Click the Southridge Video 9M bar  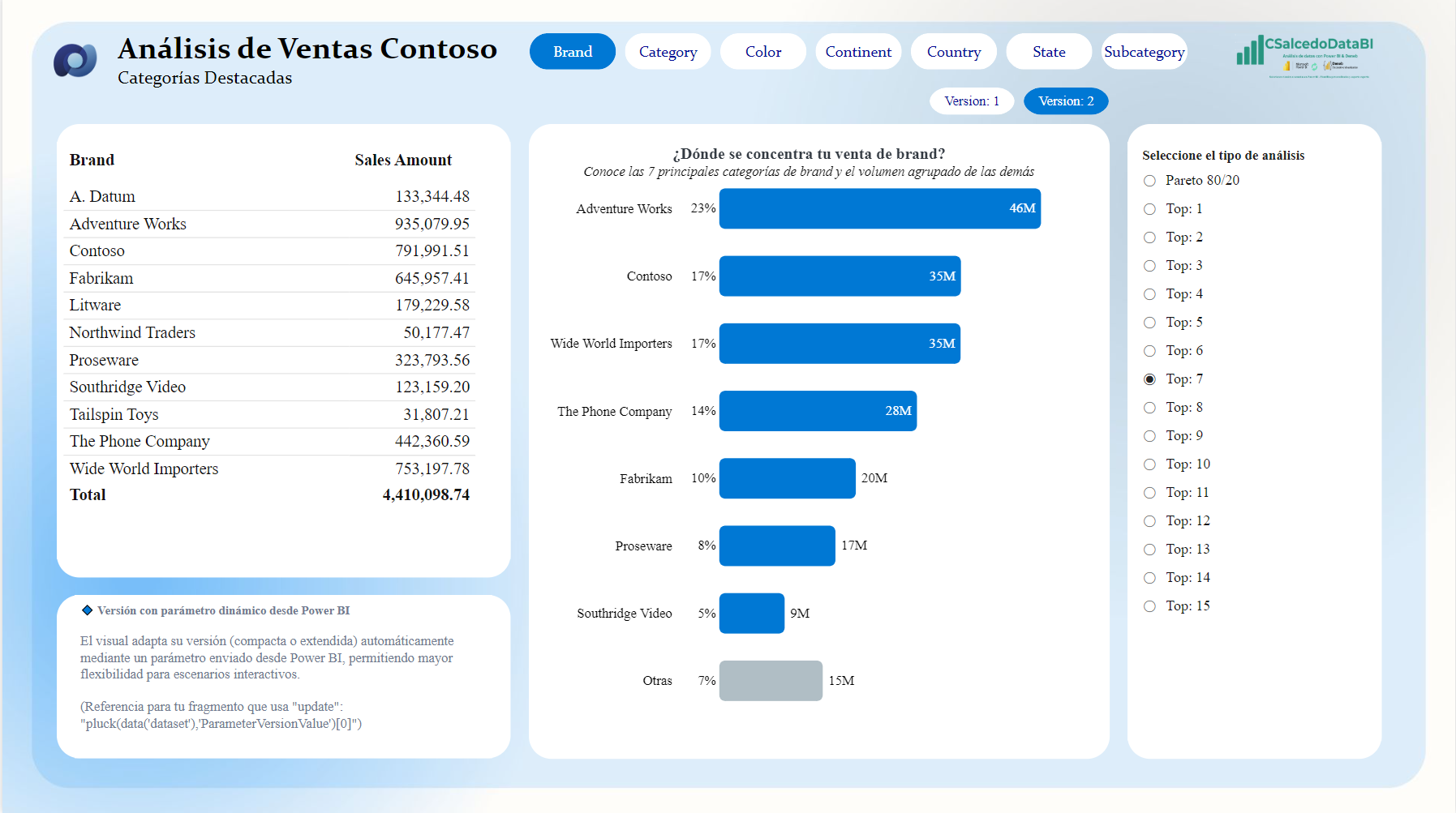click(x=751, y=614)
